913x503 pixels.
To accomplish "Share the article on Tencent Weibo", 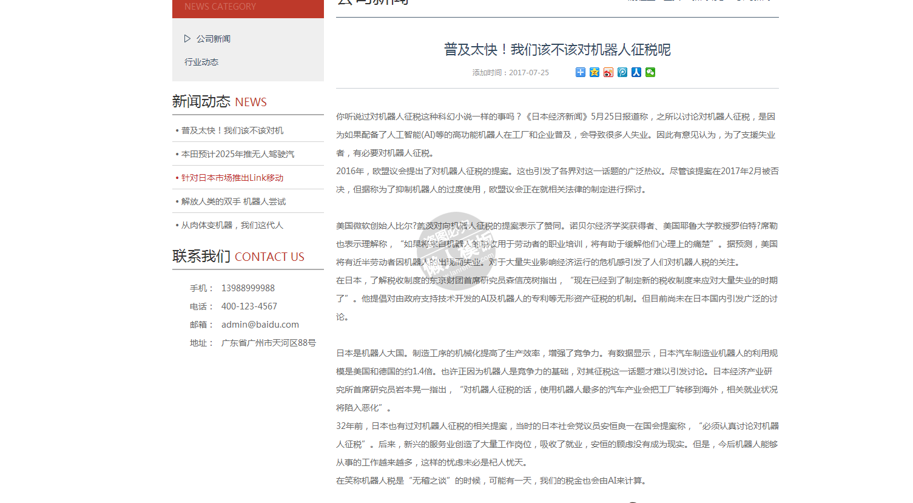I will click(622, 72).
